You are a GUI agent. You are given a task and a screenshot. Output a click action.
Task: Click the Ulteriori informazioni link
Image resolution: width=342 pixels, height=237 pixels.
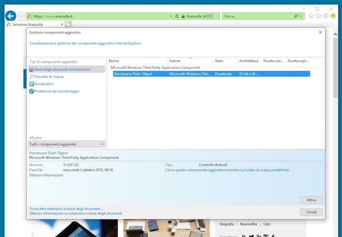point(46,175)
